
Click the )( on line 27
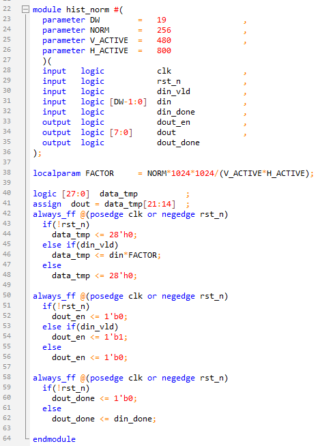47,61
